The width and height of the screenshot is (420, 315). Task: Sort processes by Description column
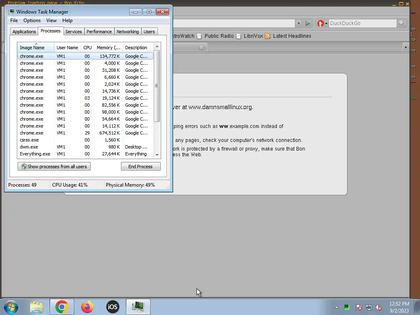138,48
